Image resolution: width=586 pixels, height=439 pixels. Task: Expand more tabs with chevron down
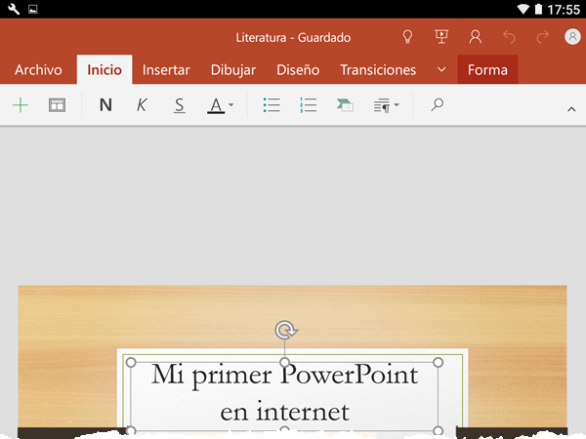click(x=441, y=70)
